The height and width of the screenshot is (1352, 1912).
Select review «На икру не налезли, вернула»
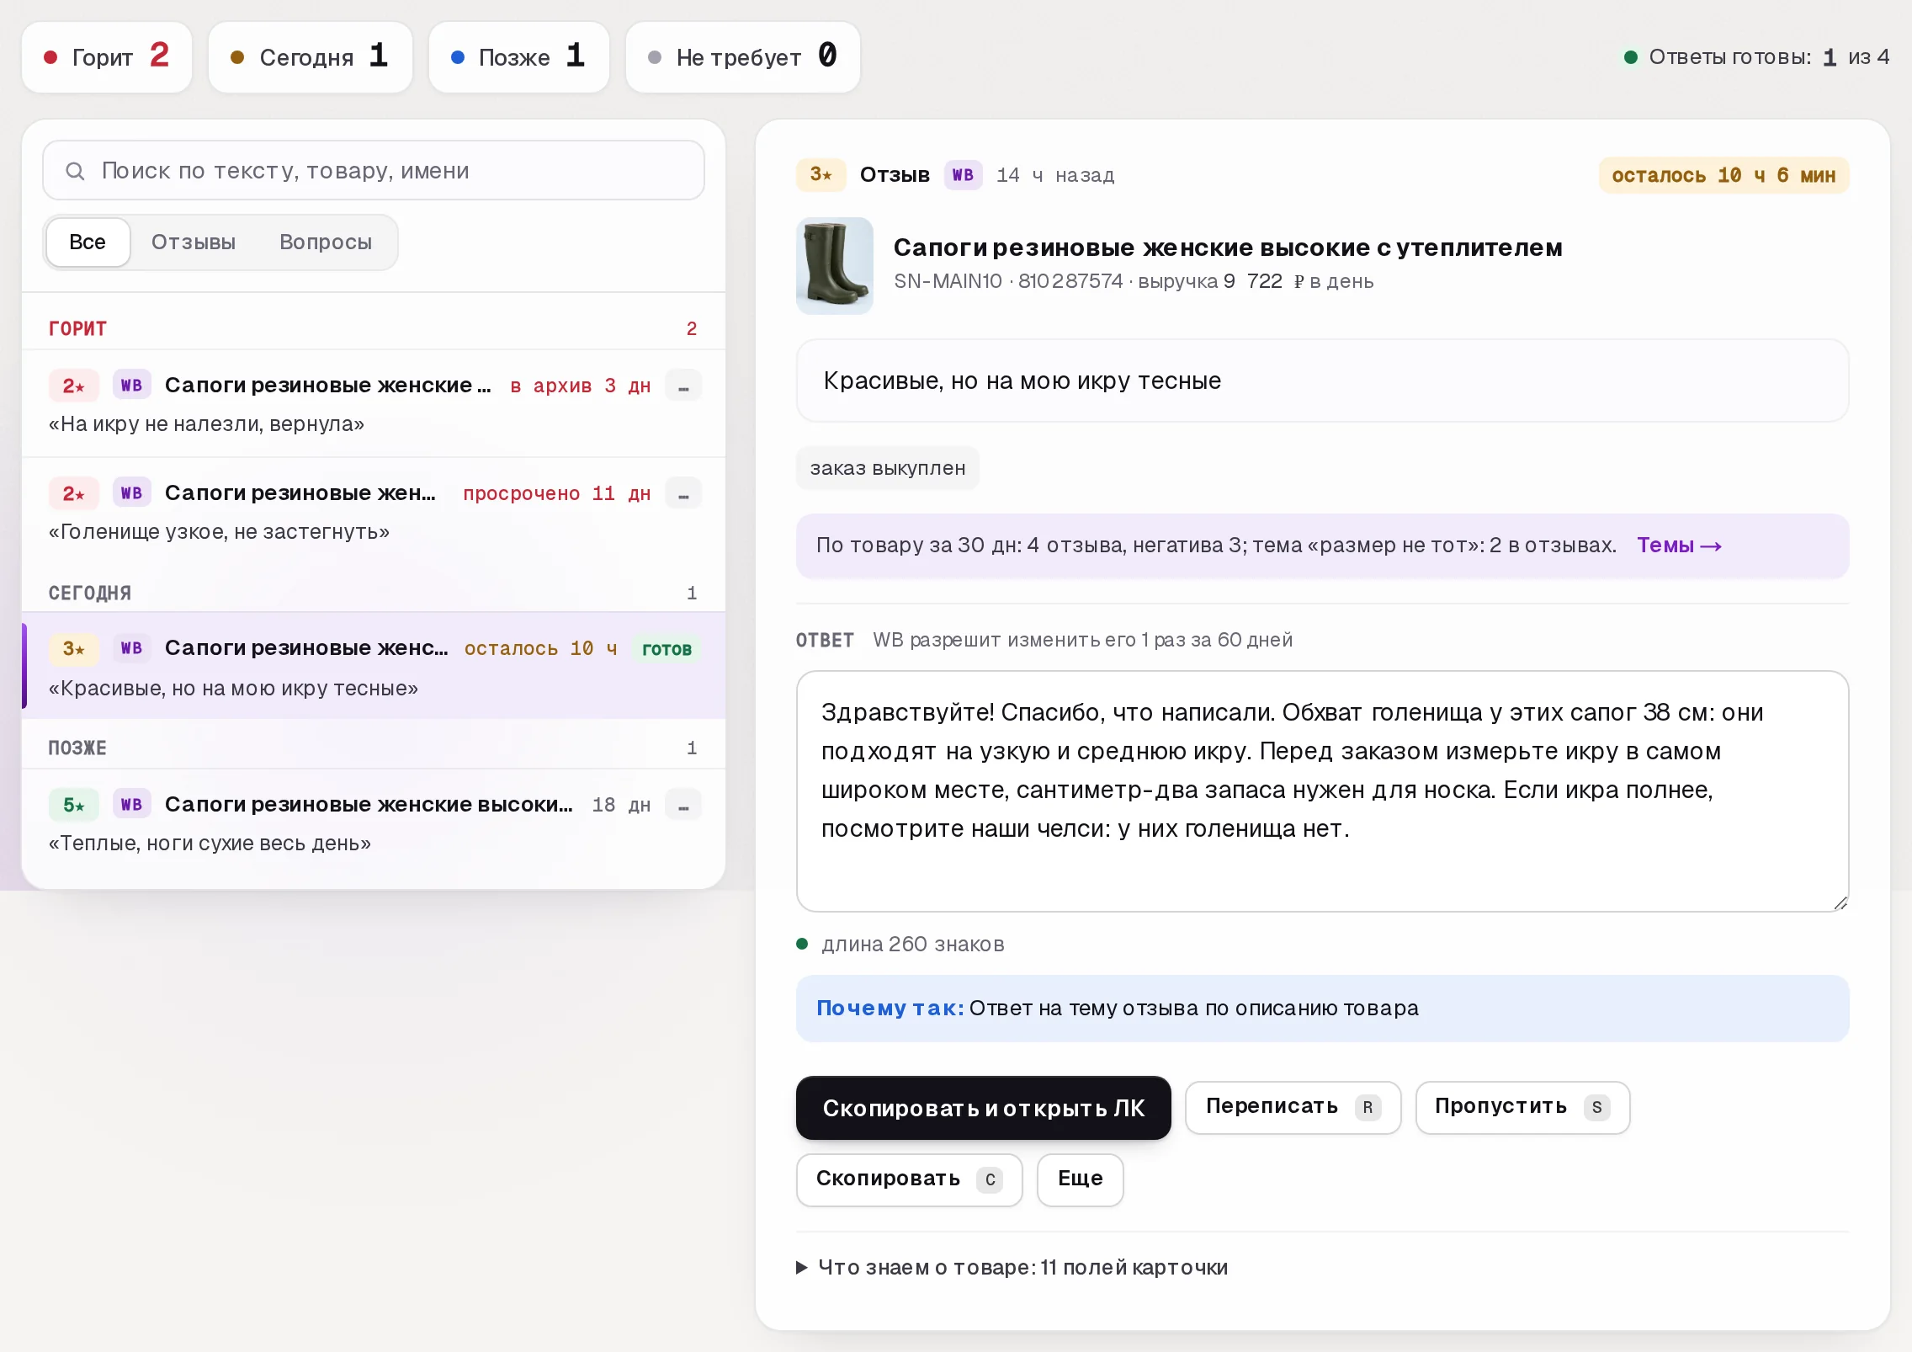tap(374, 404)
